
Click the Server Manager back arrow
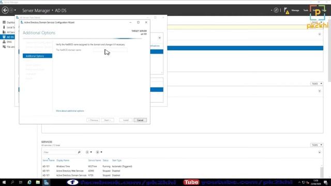(x=5, y=10)
